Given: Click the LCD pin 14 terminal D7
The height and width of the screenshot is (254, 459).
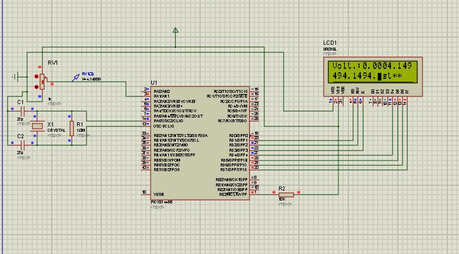Looking at the screenshot, I should [x=405, y=101].
